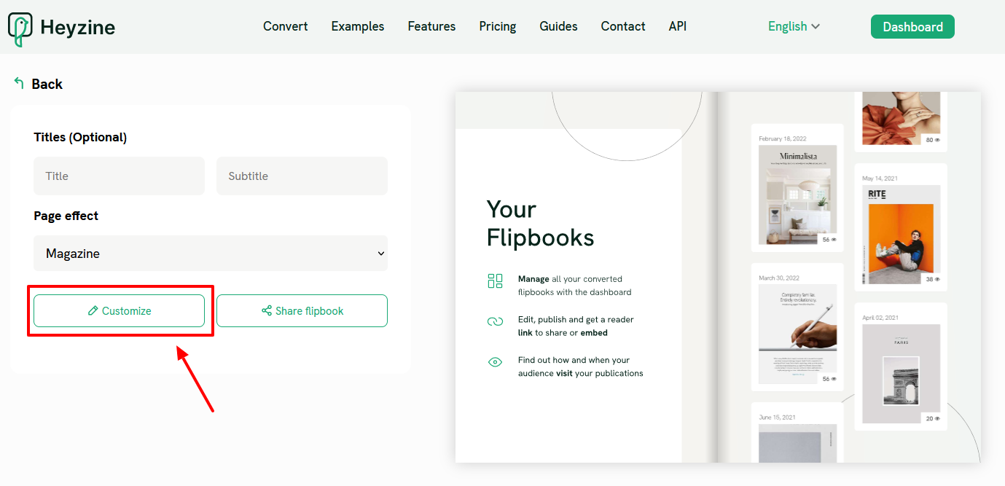Open the English language dropdown
1005x486 pixels.
pyautogui.click(x=794, y=26)
